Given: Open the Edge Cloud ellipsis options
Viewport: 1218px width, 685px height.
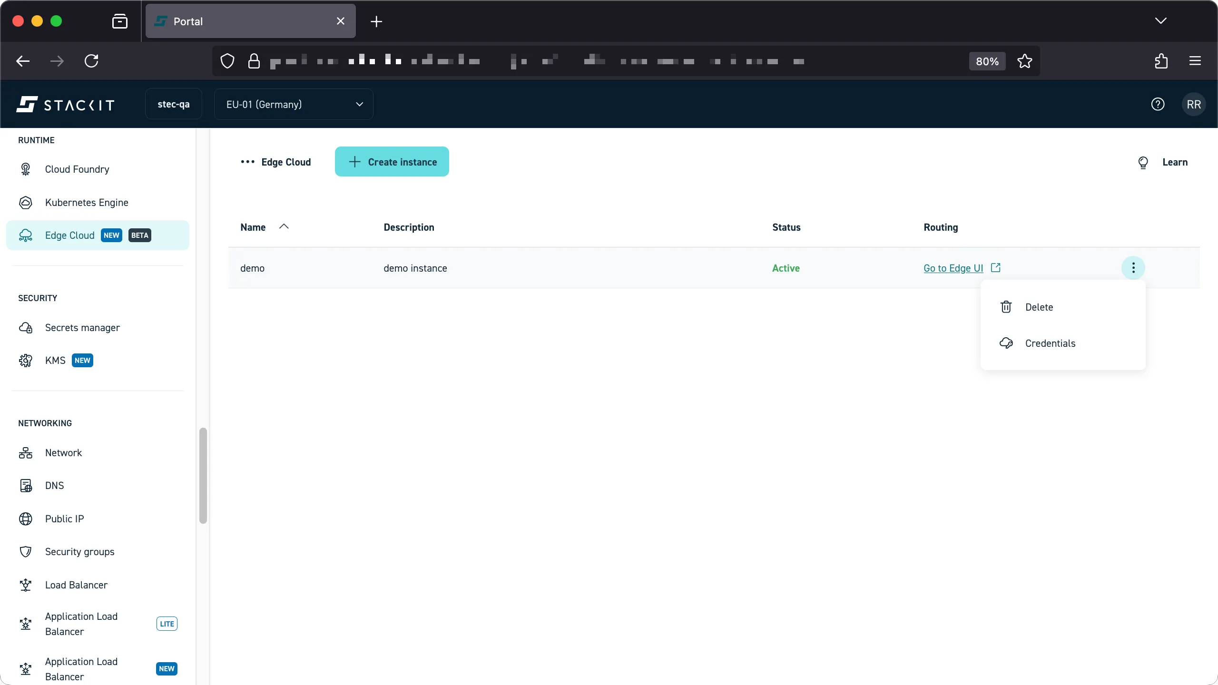Looking at the screenshot, I should coord(248,162).
